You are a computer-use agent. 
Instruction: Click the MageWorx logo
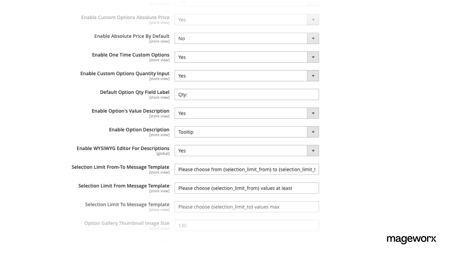tap(411, 239)
